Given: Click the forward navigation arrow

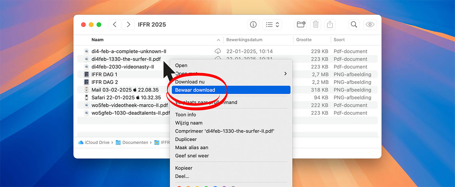Looking at the screenshot, I should pos(128,25).
